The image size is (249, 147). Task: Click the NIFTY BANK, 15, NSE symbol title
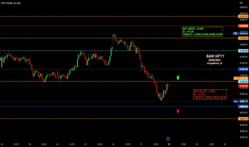tap(11, 3)
